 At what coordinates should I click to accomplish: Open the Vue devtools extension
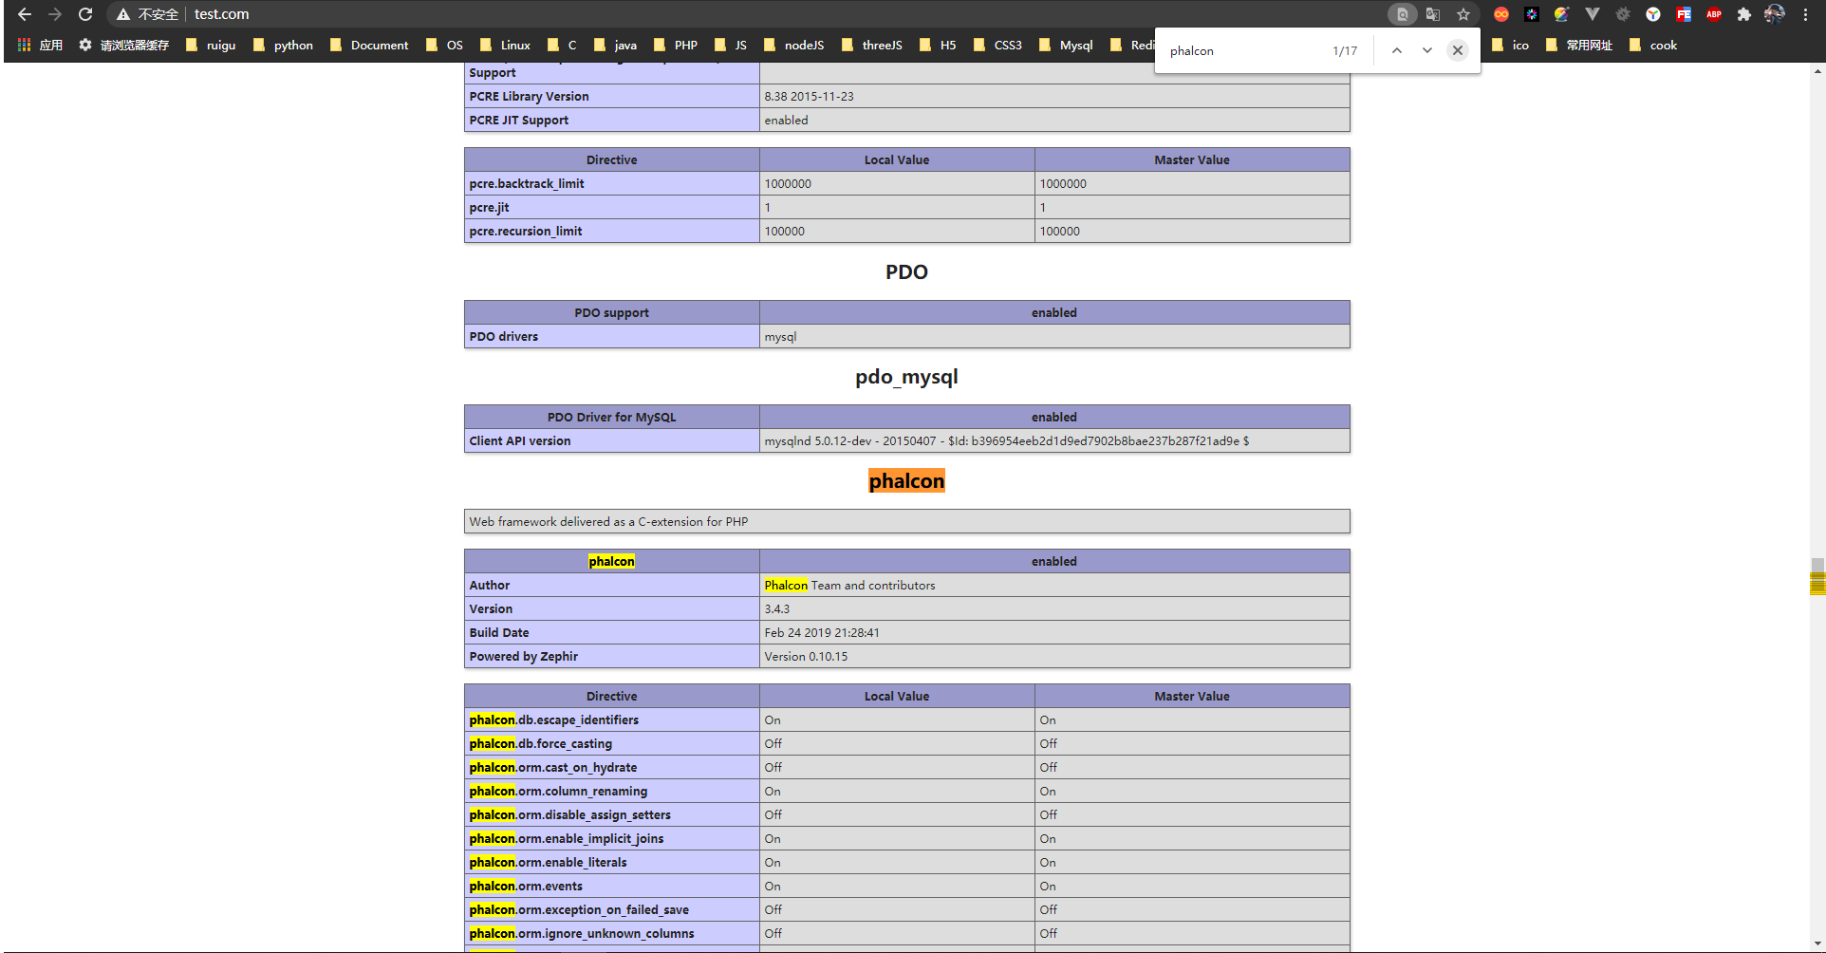[x=1593, y=14]
